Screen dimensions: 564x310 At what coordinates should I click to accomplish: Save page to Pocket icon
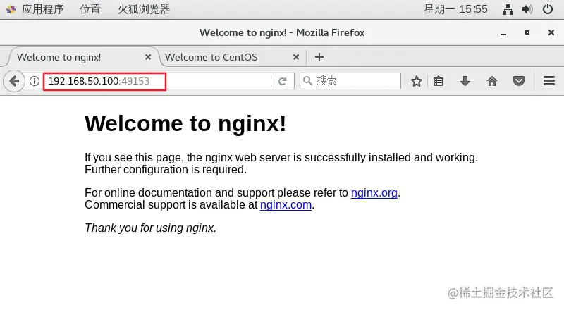click(x=519, y=81)
